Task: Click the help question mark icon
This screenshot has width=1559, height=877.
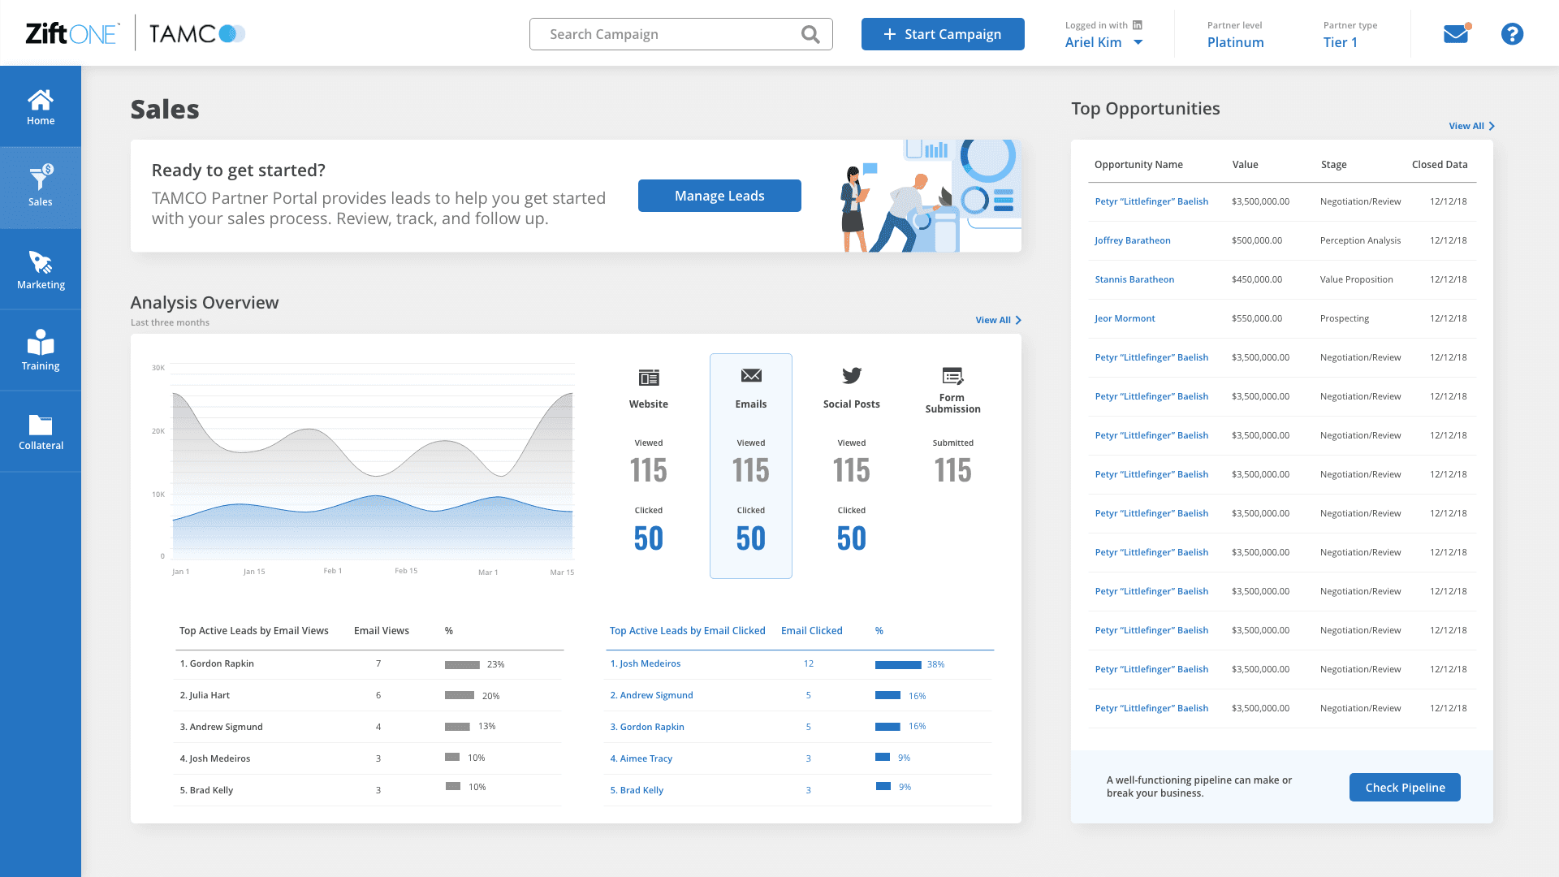Action: (1512, 34)
